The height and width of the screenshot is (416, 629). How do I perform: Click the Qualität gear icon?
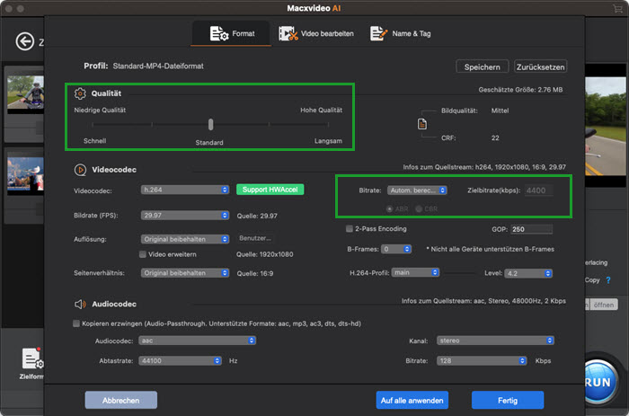(80, 93)
